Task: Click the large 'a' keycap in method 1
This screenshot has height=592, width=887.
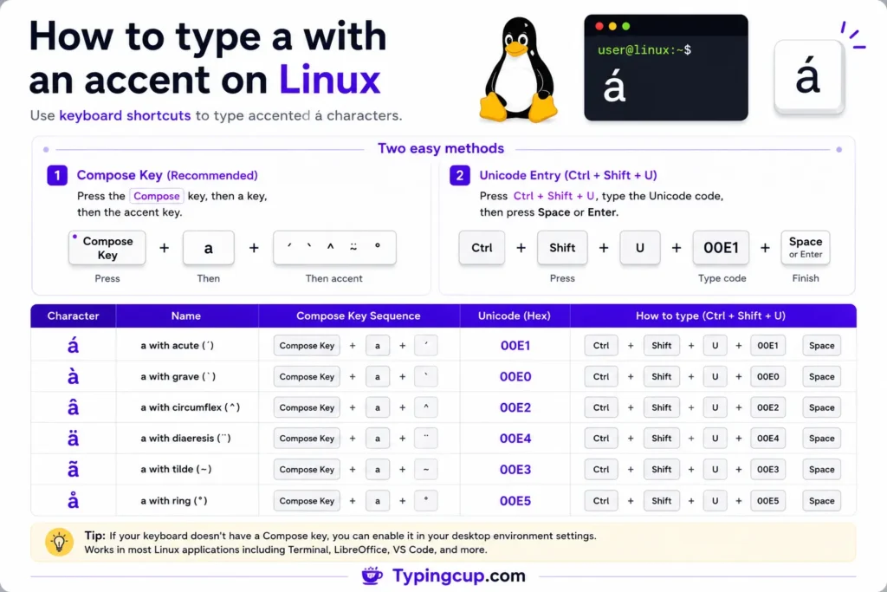Action: (208, 248)
